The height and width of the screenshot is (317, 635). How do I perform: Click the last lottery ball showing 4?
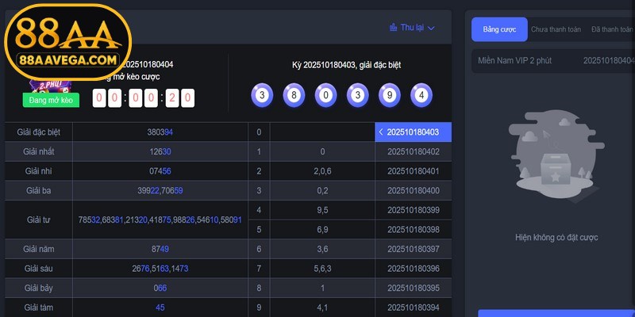pos(421,95)
